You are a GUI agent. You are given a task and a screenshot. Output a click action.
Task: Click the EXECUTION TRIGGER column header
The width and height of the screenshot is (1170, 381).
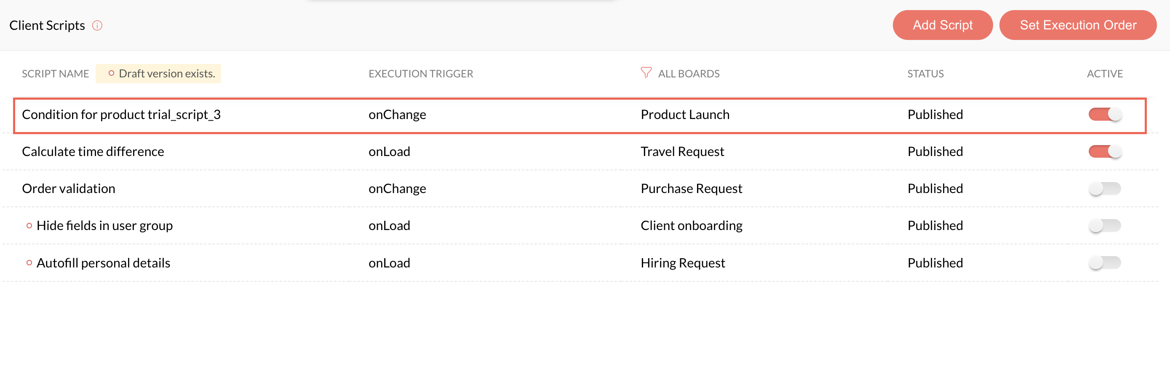(x=421, y=74)
